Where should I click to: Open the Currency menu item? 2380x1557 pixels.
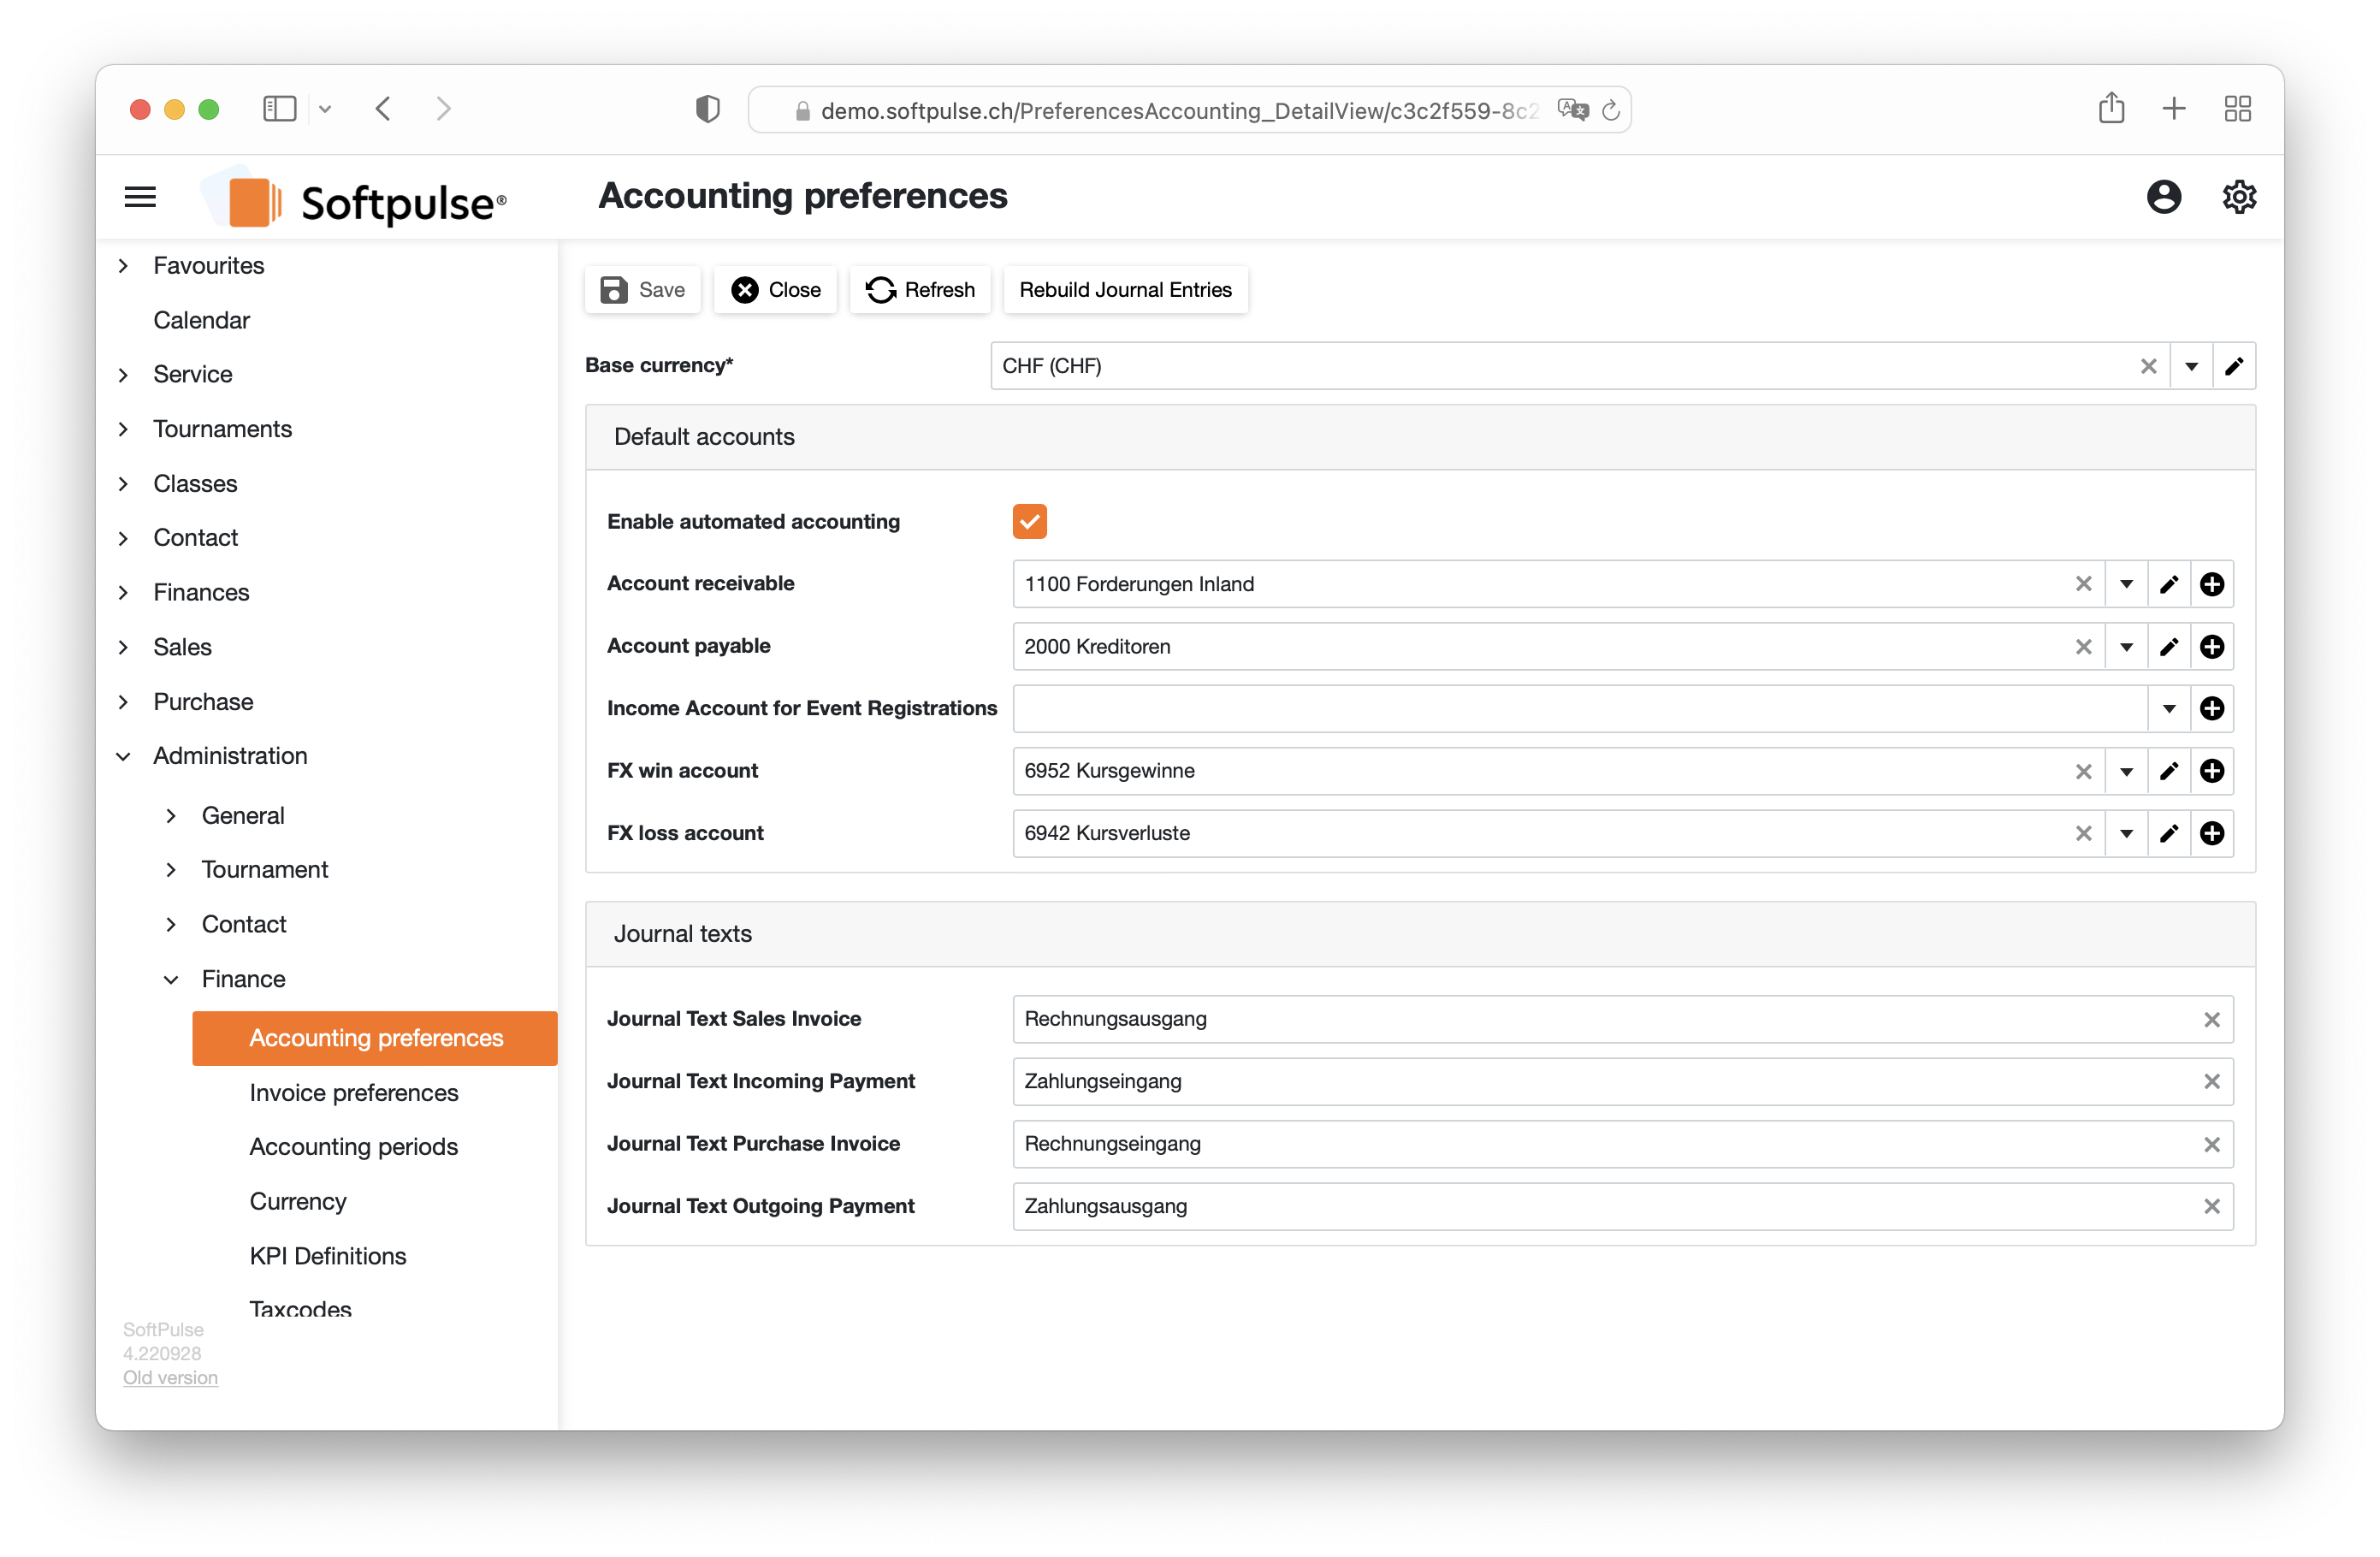pyautogui.click(x=298, y=1201)
